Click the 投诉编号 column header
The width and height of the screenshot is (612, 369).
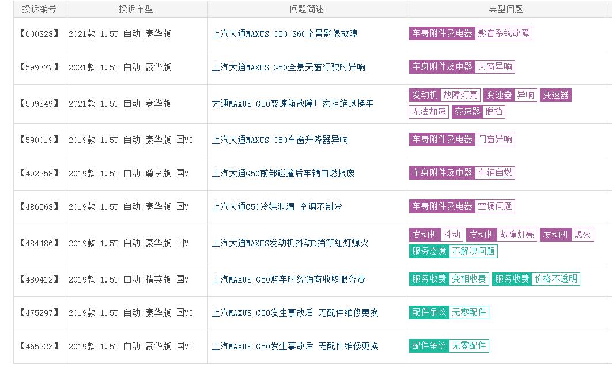(39, 9)
